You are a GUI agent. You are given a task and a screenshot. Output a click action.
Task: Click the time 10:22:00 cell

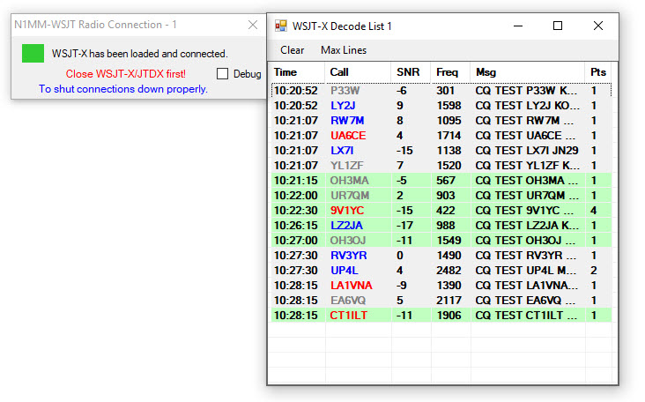tap(296, 196)
